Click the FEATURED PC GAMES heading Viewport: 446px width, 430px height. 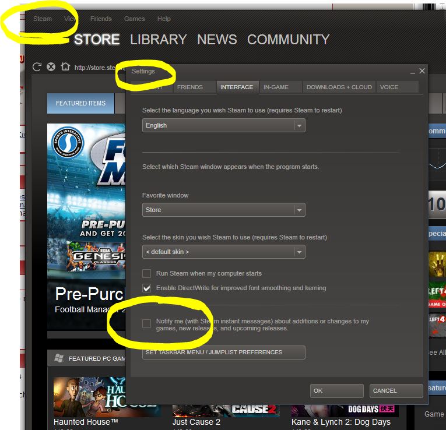click(x=97, y=359)
